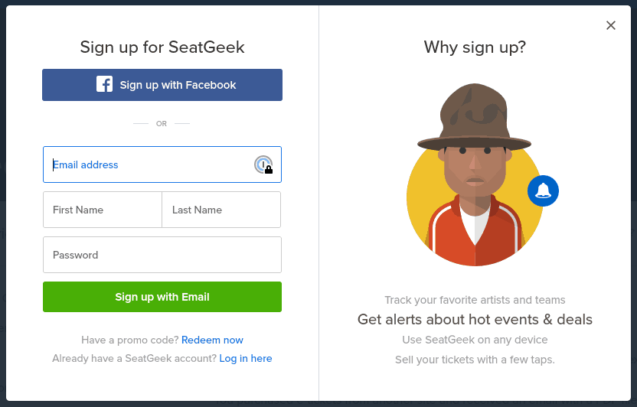The image size is (637, 407).
Task: Click into the Password field
Action: coord(162,255)
